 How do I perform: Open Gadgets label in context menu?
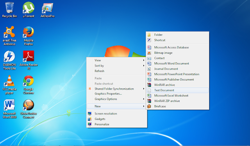(x=100, y=119)
